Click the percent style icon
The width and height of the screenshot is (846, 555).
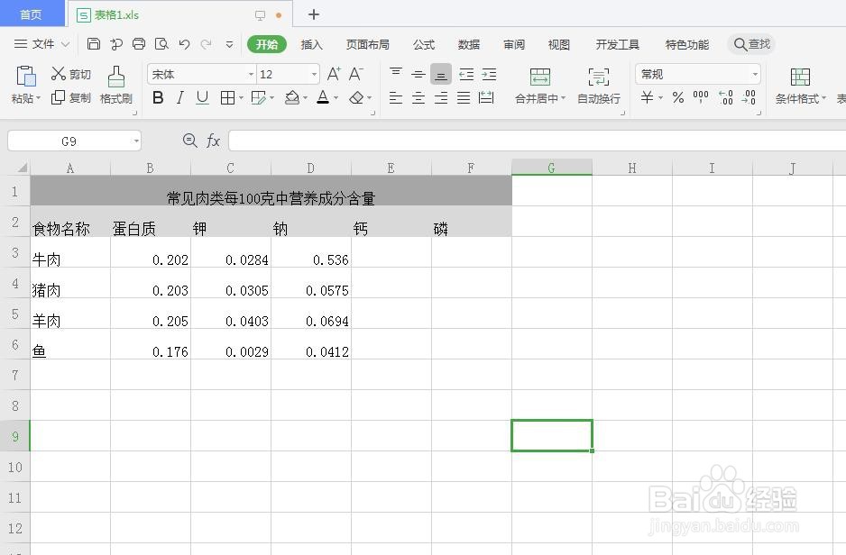click(x=676, y=97)
